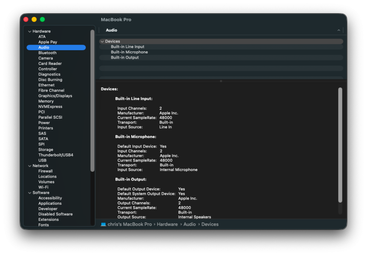
Task: Select Disabled Software entry
Action: pyautogui.click(x=55, y=214)
